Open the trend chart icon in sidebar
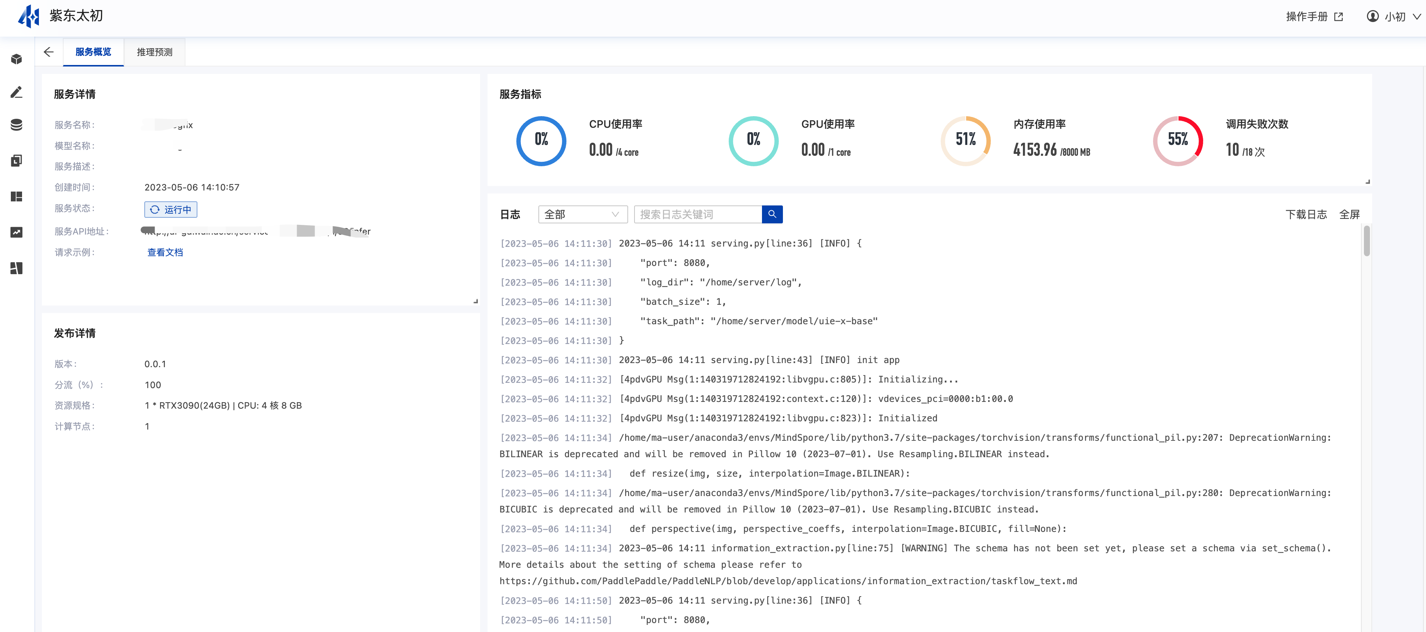The height and width of the screenshot is (632, 1426). pos(16,232)
